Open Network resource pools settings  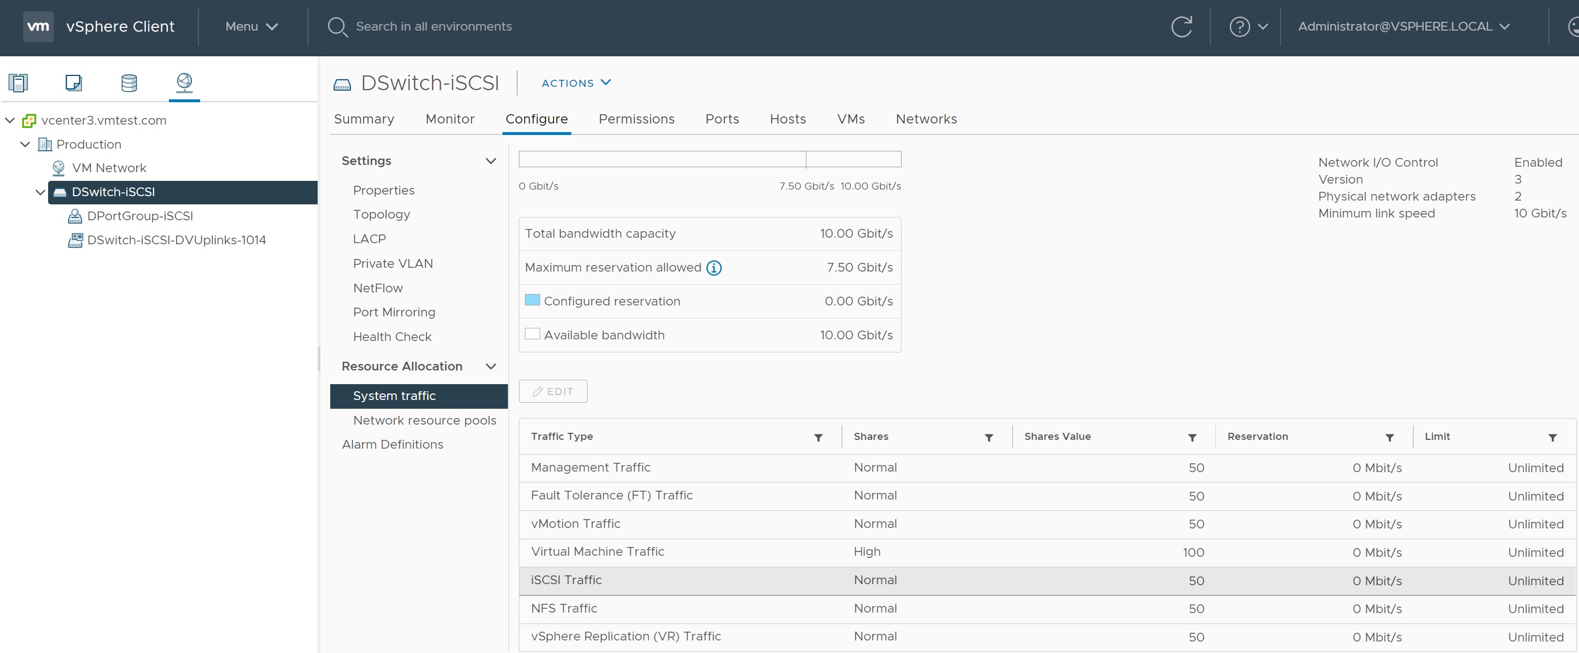[424, 420]
